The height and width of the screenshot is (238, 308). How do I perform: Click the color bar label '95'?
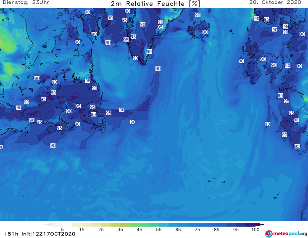(x=236, y=230)
